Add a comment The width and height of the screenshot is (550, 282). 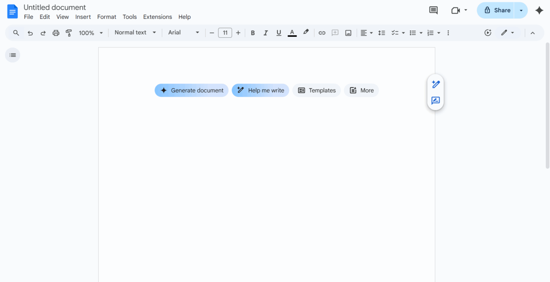[x=335, y=33]
